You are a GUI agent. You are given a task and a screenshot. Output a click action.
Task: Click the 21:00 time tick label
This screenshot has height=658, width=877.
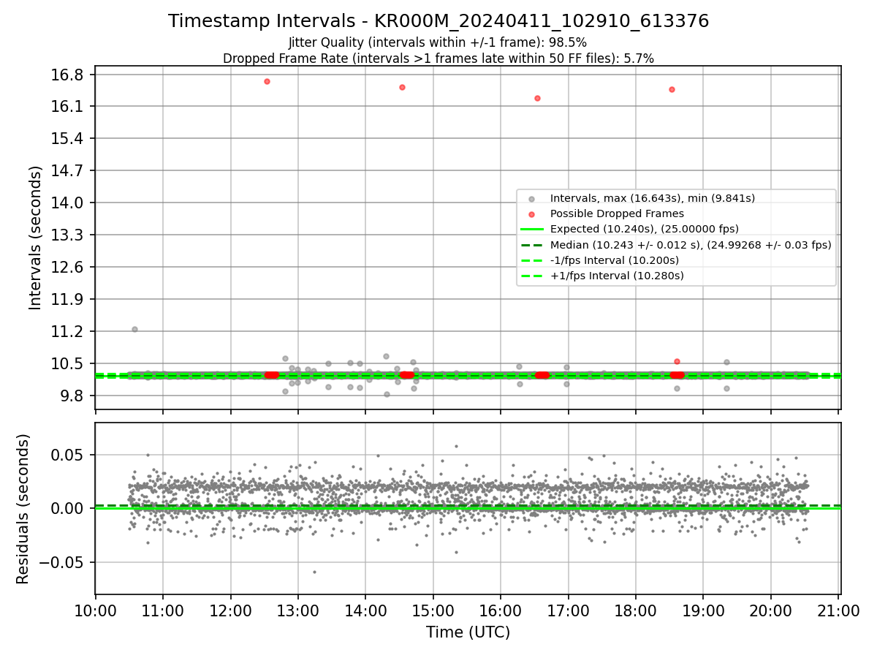838,610
